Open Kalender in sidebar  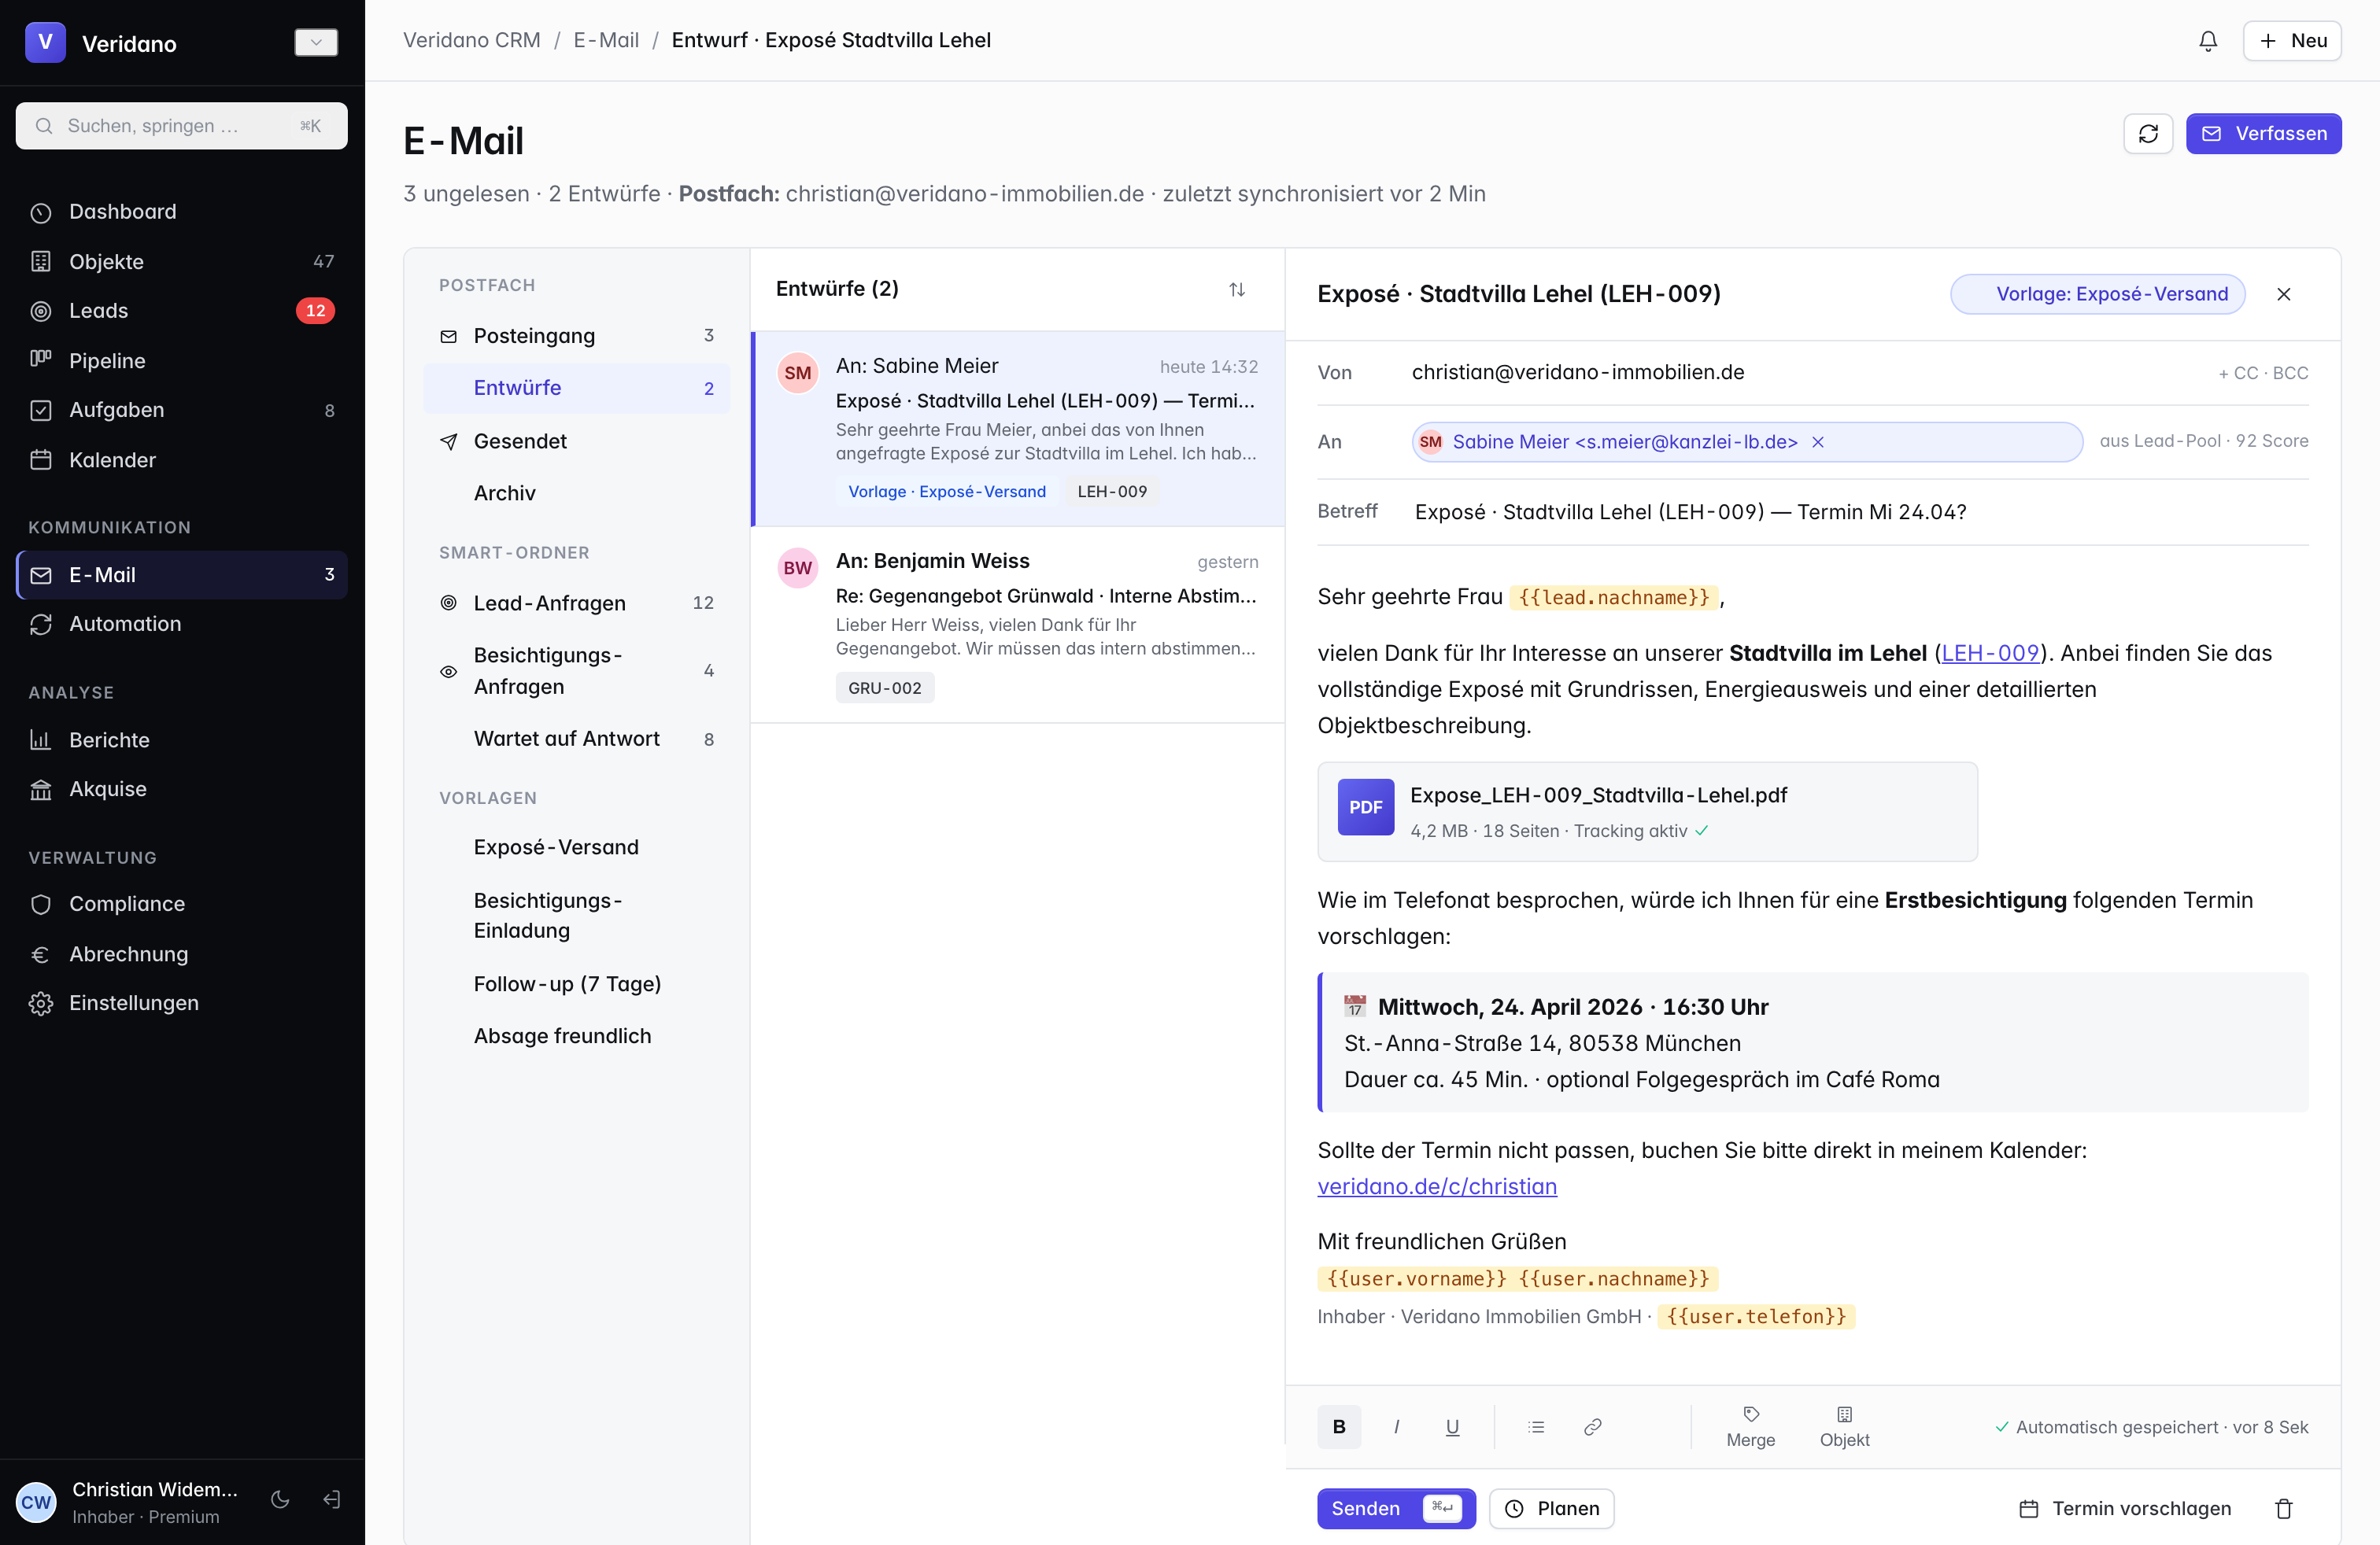[181, 459]
